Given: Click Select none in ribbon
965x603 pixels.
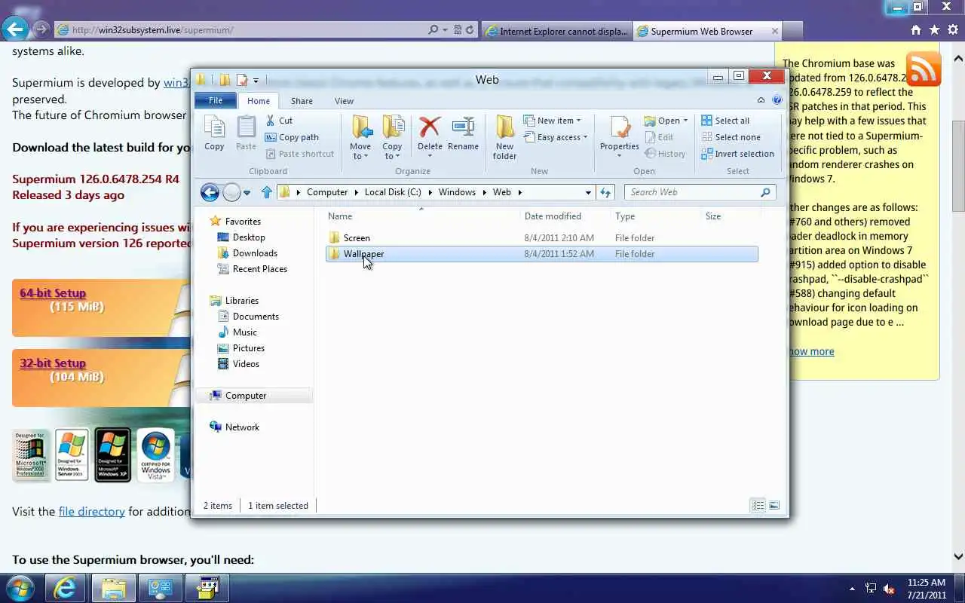Looking at the screenshot, I should [x=731, y=137].
